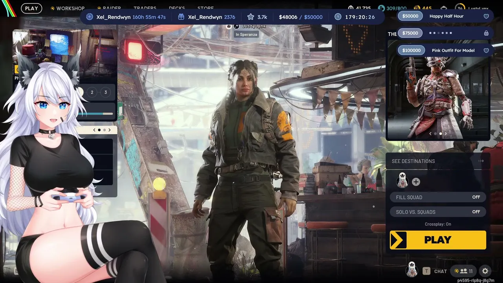
Task: Favorite the Pink Outfit For Model heart
Action: click(486, 51)
